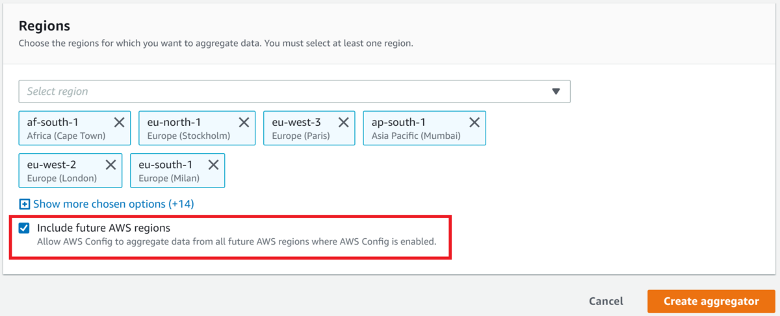
Task: Remove the eu-north-1 Stockholm region chip
Action: 244,122
